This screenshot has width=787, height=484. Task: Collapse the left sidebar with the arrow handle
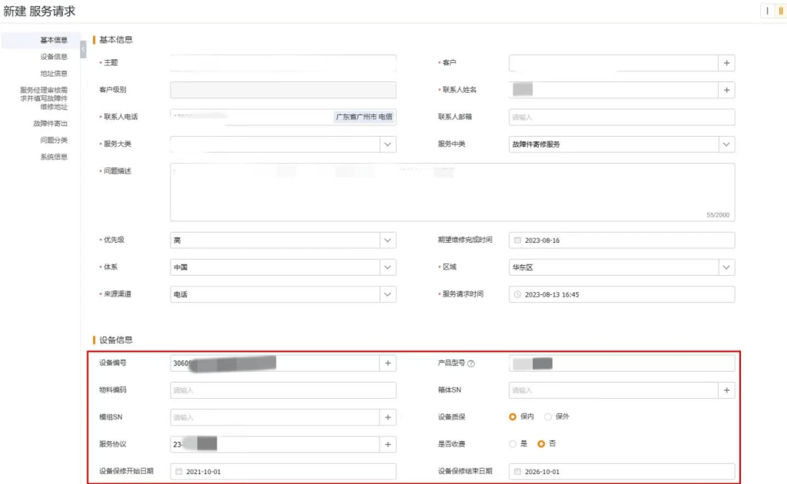83,49
